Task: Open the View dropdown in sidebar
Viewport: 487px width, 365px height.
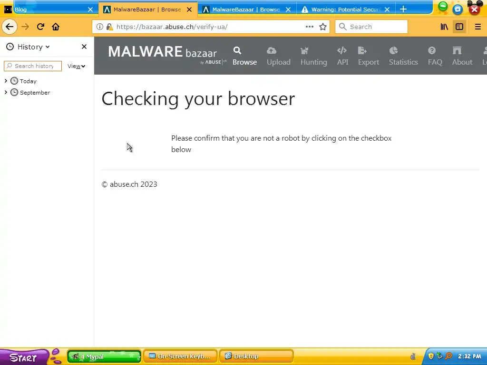Action: pyautogui.click(x=76, y=66)
